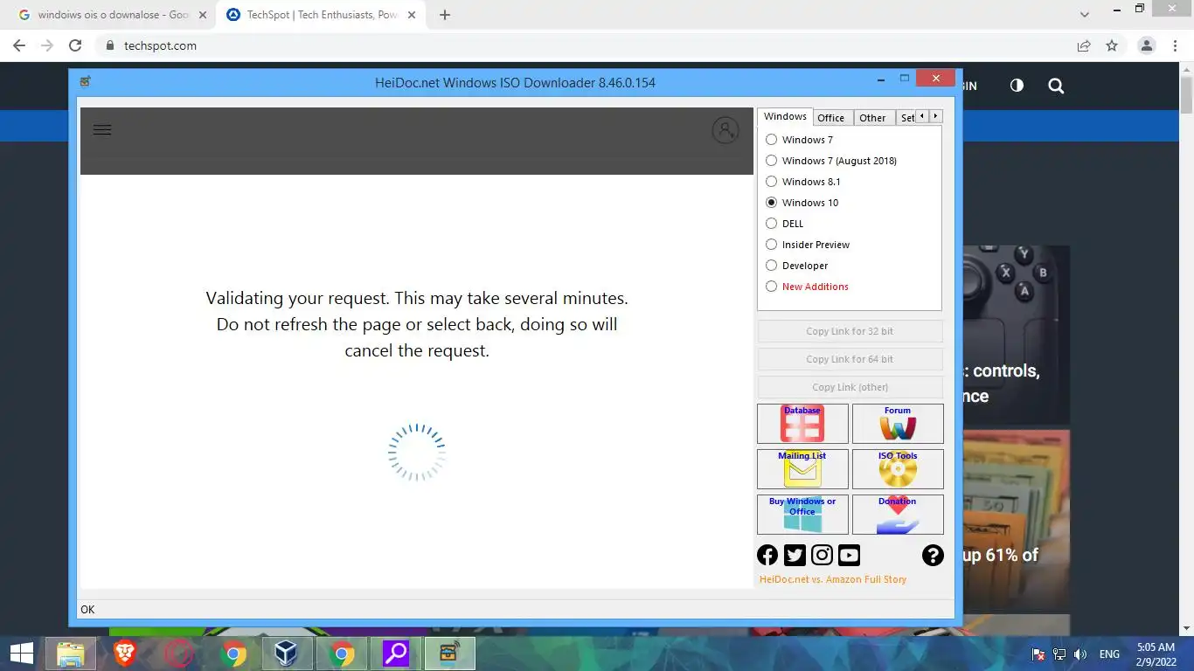Visit HeiDoc's Instagram page icon

point(822,555)
